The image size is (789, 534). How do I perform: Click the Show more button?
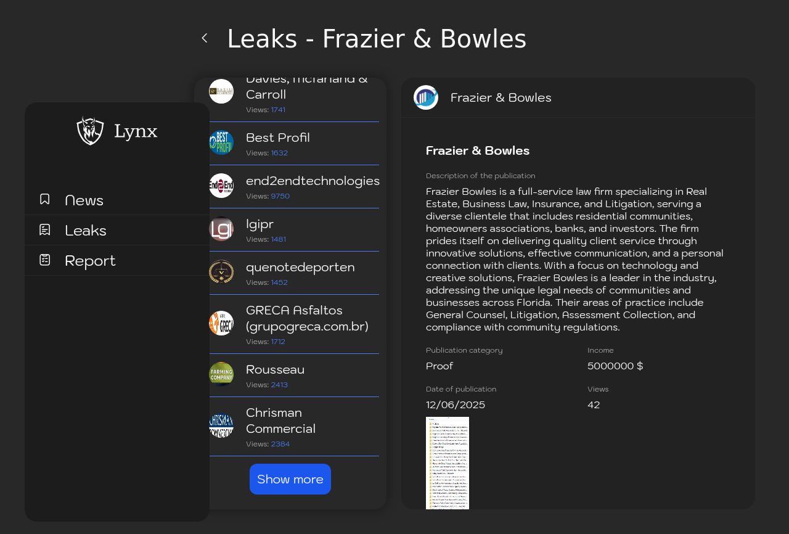(x=290, y=479)
